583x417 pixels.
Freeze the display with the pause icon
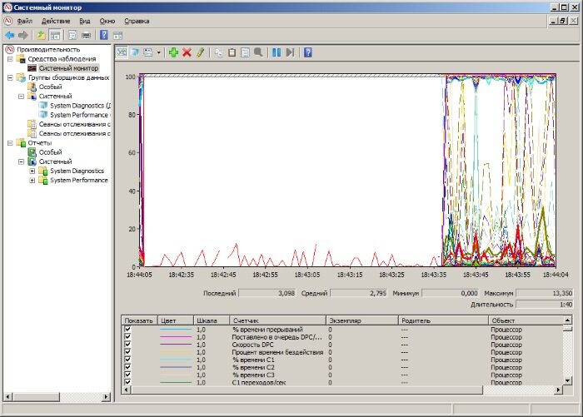click(x=277, y=52)
